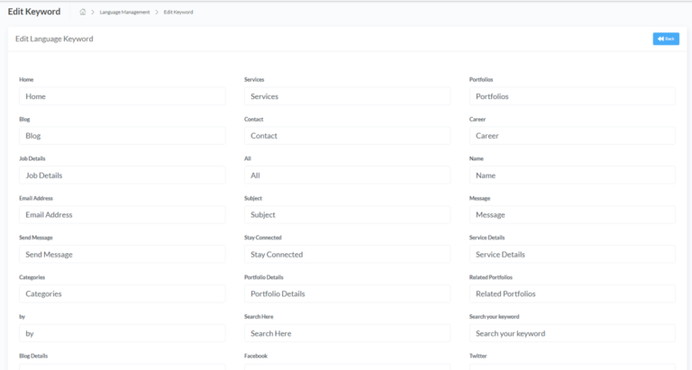This screenshot has height=370, width=692.
Task: Click the Email Address input box
Action: point(123,215)
